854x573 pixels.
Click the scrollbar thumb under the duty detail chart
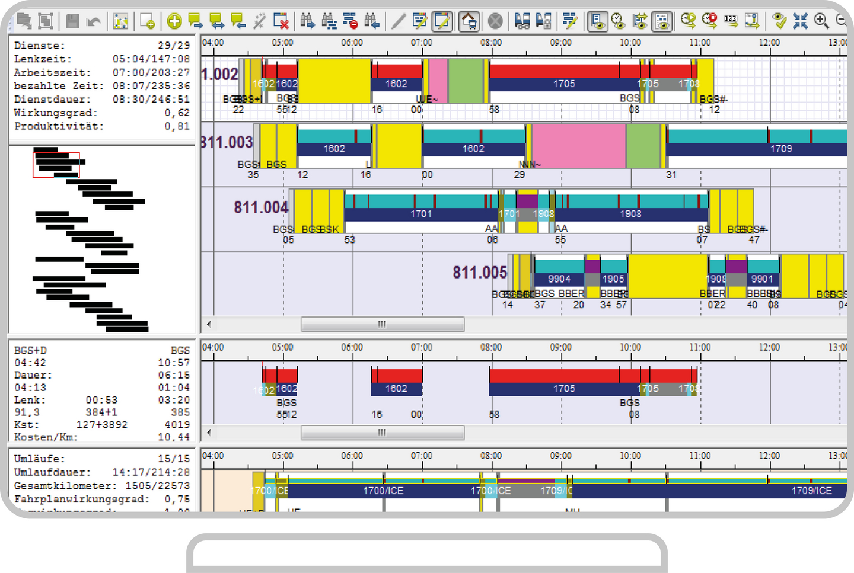pyautogui.click(x=382, y=433)
